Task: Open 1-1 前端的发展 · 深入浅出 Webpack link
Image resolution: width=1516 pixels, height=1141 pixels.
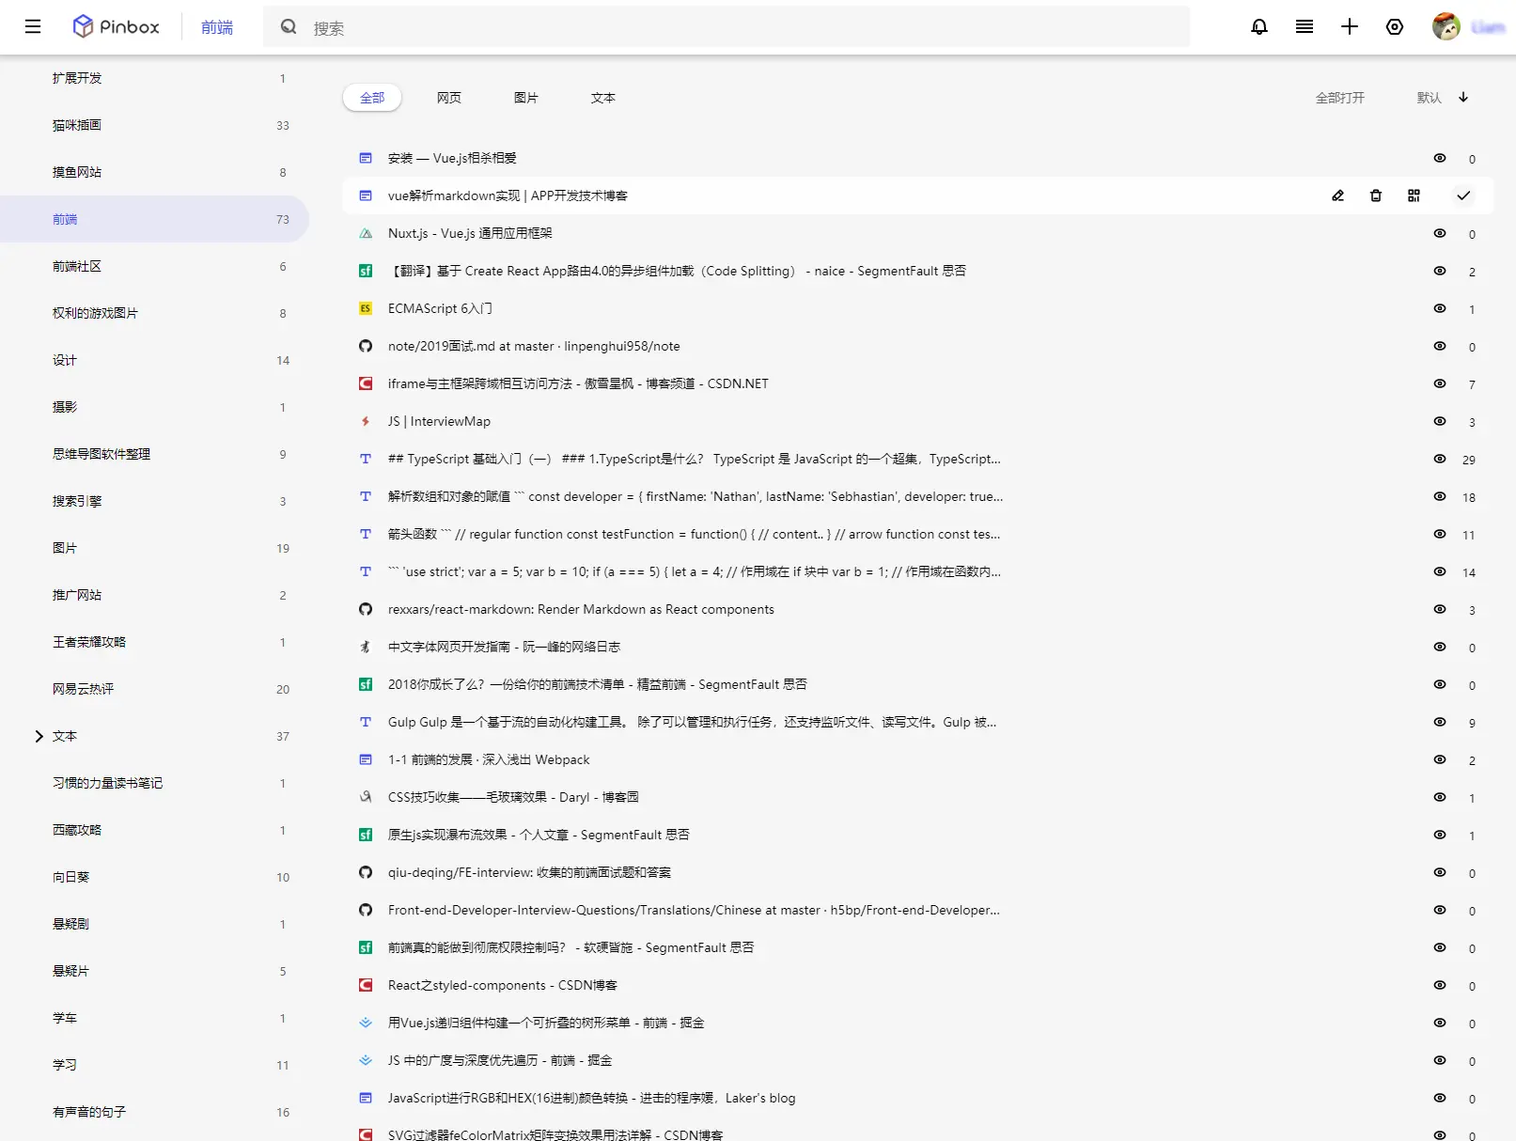Action: [x=489, y=759]
